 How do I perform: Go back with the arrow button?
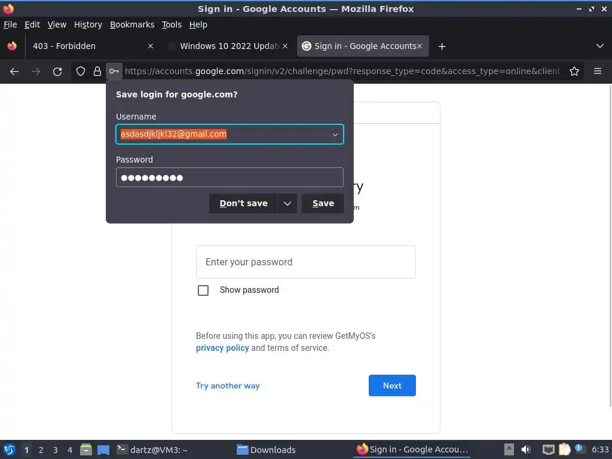click(14, 72)
